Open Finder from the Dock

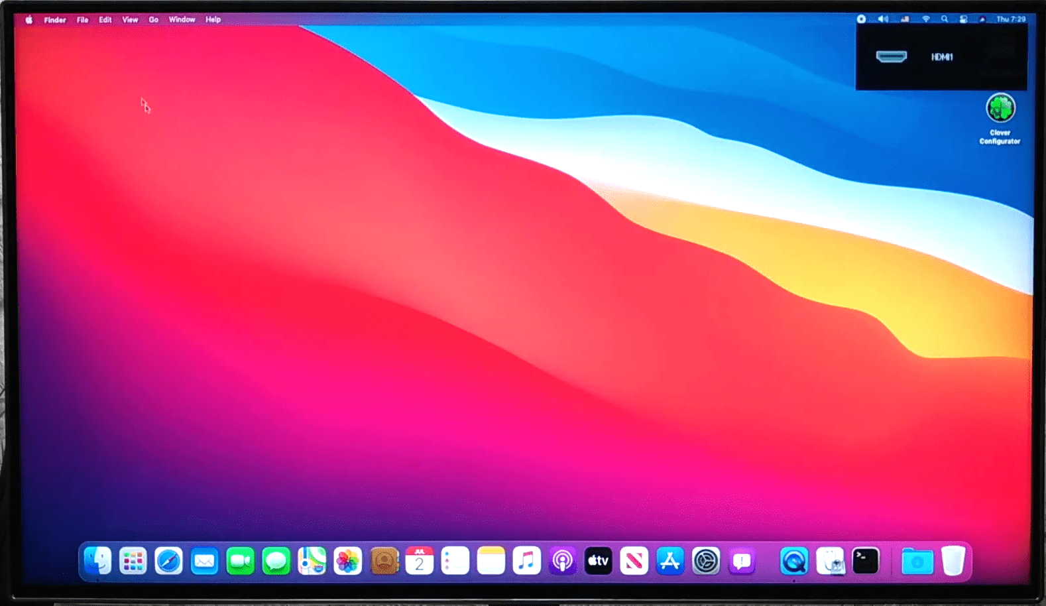click(x=98, y=562)
